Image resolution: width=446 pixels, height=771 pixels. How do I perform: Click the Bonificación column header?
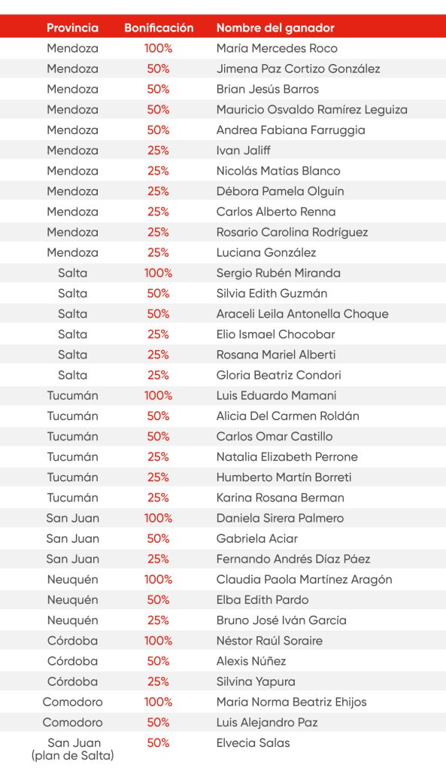159,28
